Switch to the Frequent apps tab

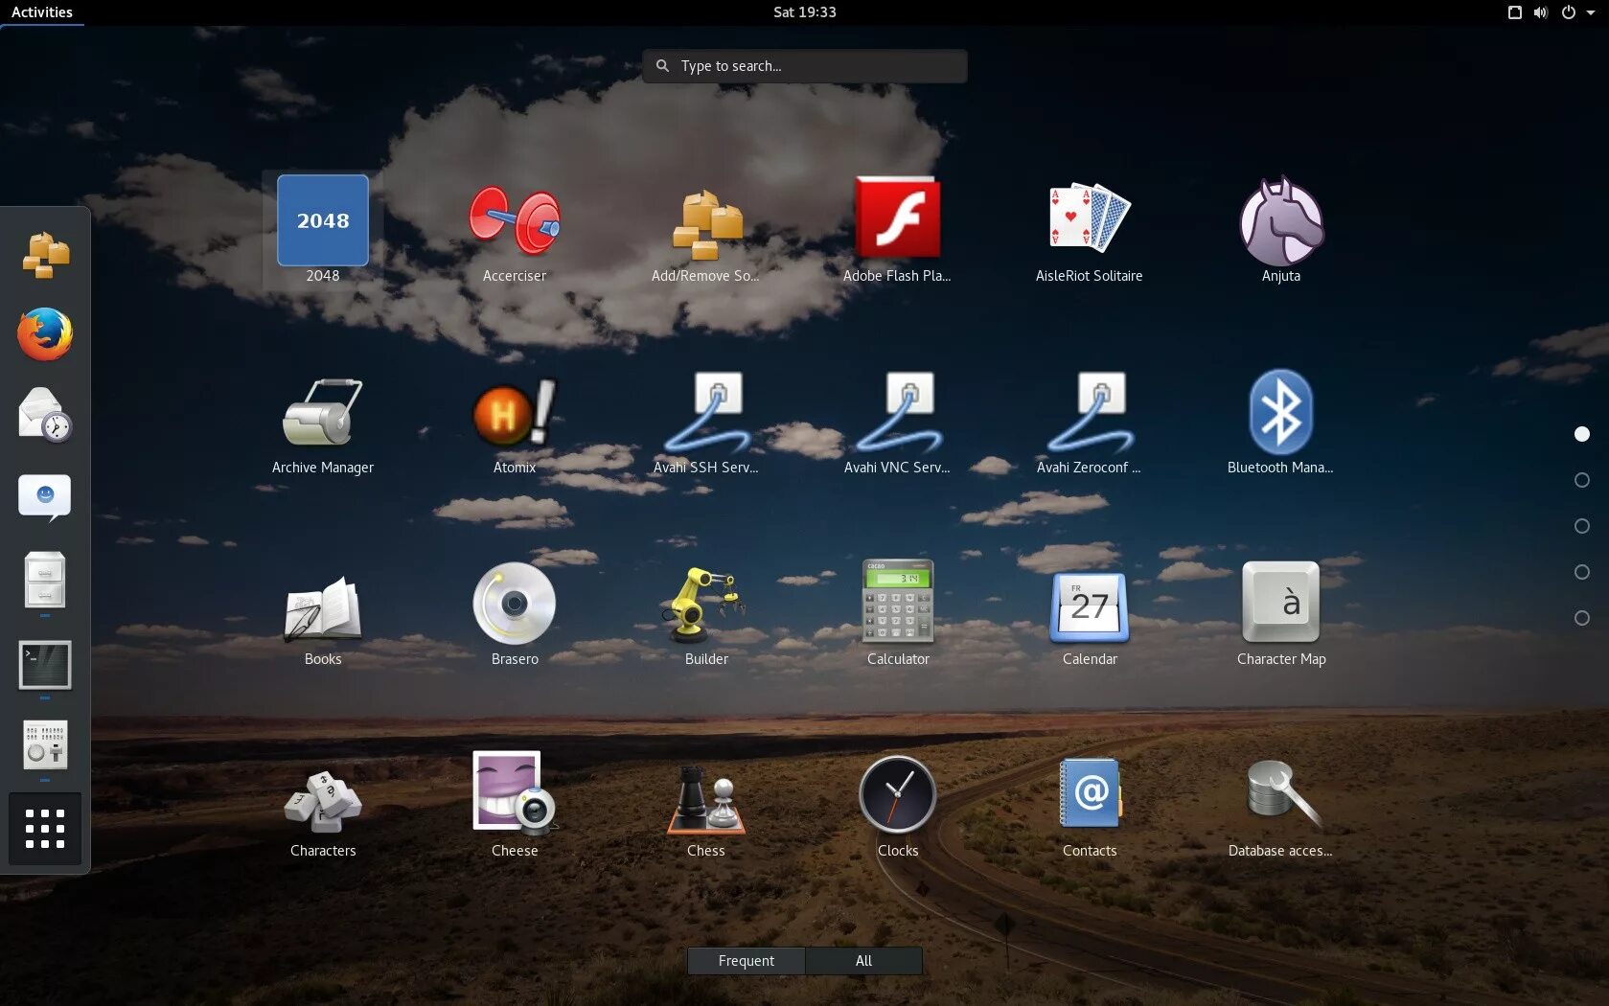coord(747,961)
